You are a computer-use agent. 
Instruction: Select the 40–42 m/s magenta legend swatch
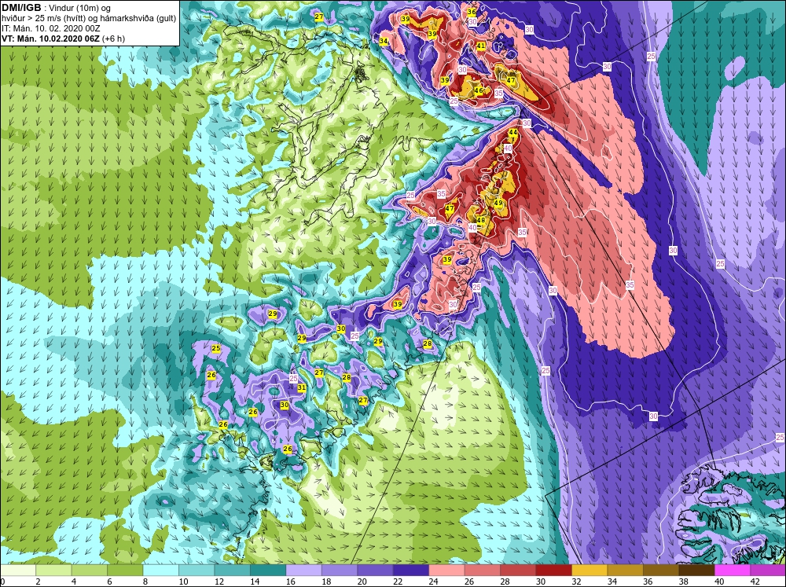coord(733,570)
